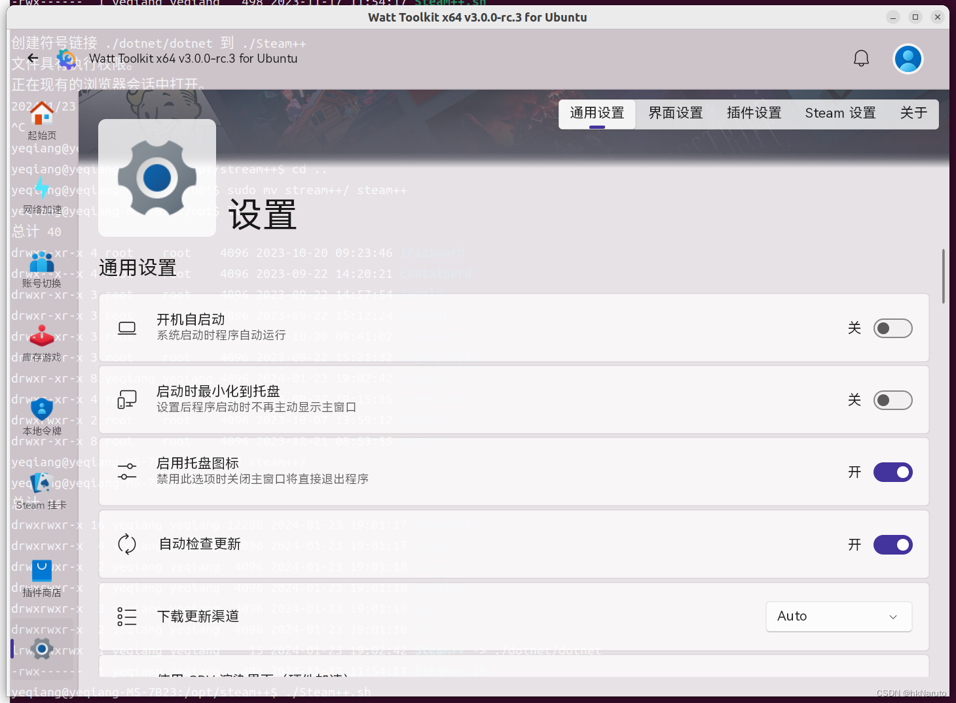Click the settings page vertical scrollbar
The height and width of the screenshot is (703, 956).
point(944,276)
